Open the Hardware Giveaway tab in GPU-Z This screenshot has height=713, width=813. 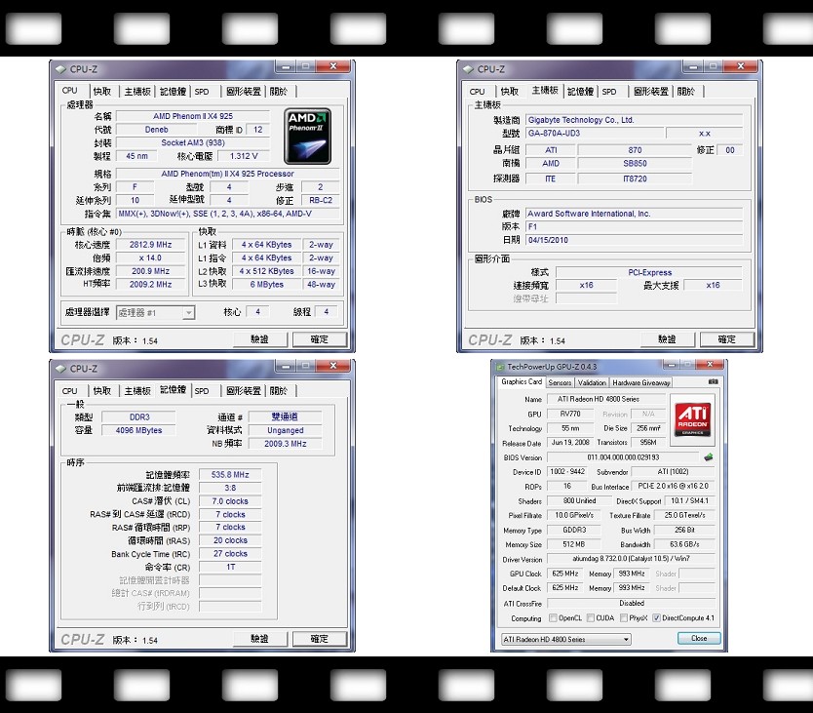click(641, 382)
